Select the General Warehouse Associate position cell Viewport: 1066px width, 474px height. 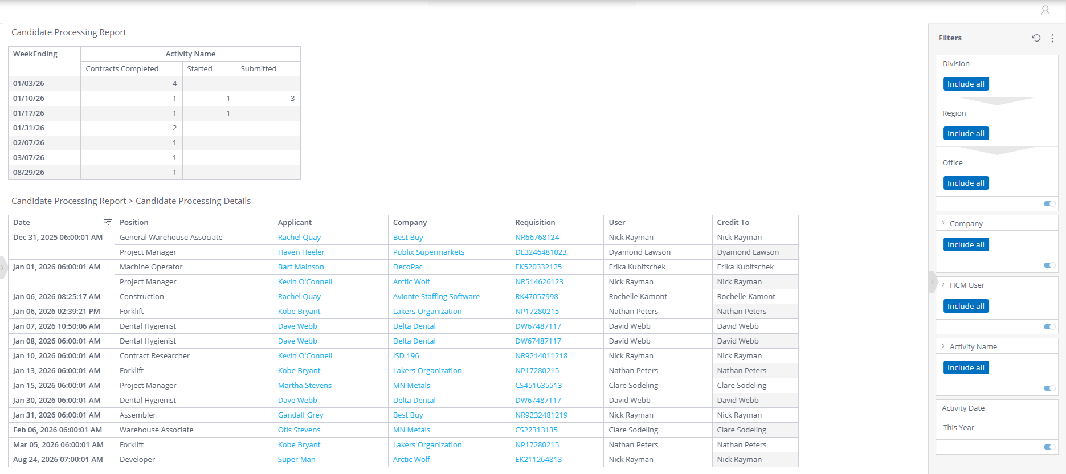tap(194, 237)
